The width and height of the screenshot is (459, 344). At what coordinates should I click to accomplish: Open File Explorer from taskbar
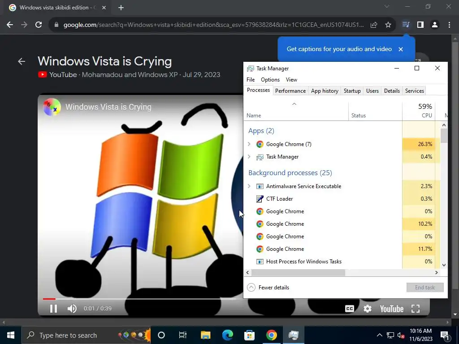click(x=205, y=335)
